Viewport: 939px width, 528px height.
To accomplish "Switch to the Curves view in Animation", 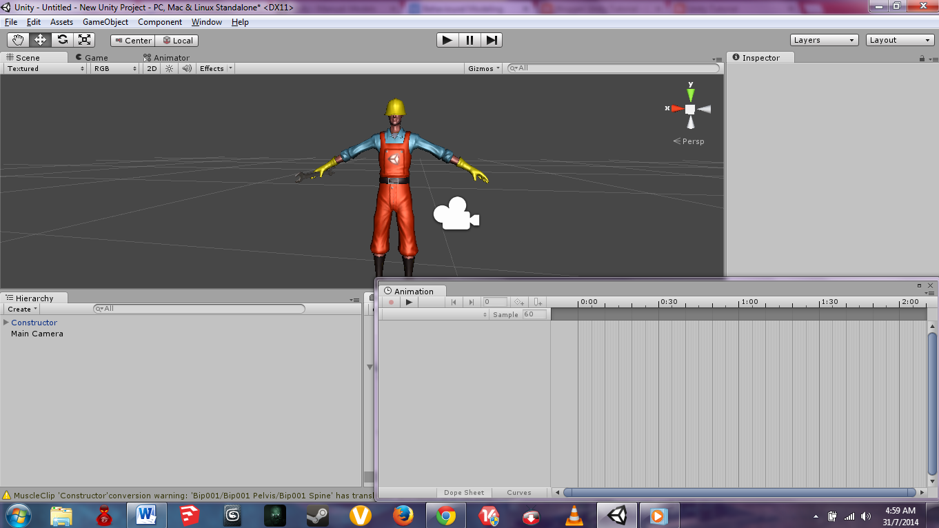I will [520, 492].
